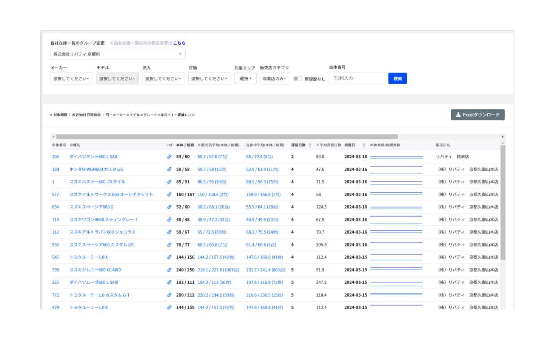
Task: Click average days cell 205.3
Action: 321,245
